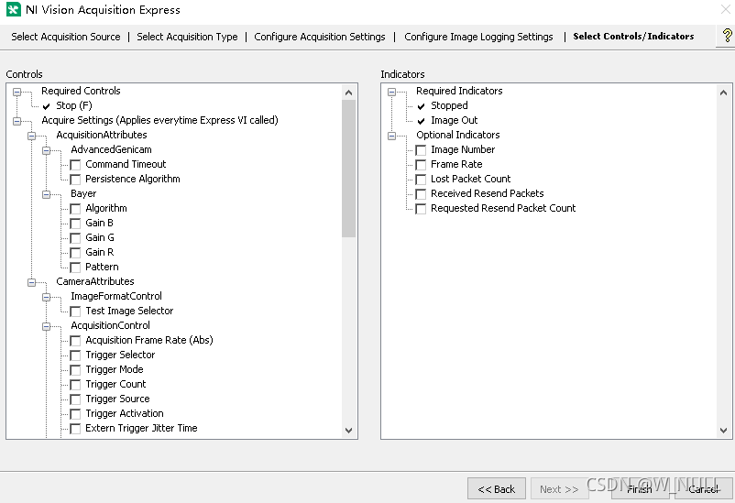
Task: Enable Test Image Selector checkbox
Action: (75, 312)
